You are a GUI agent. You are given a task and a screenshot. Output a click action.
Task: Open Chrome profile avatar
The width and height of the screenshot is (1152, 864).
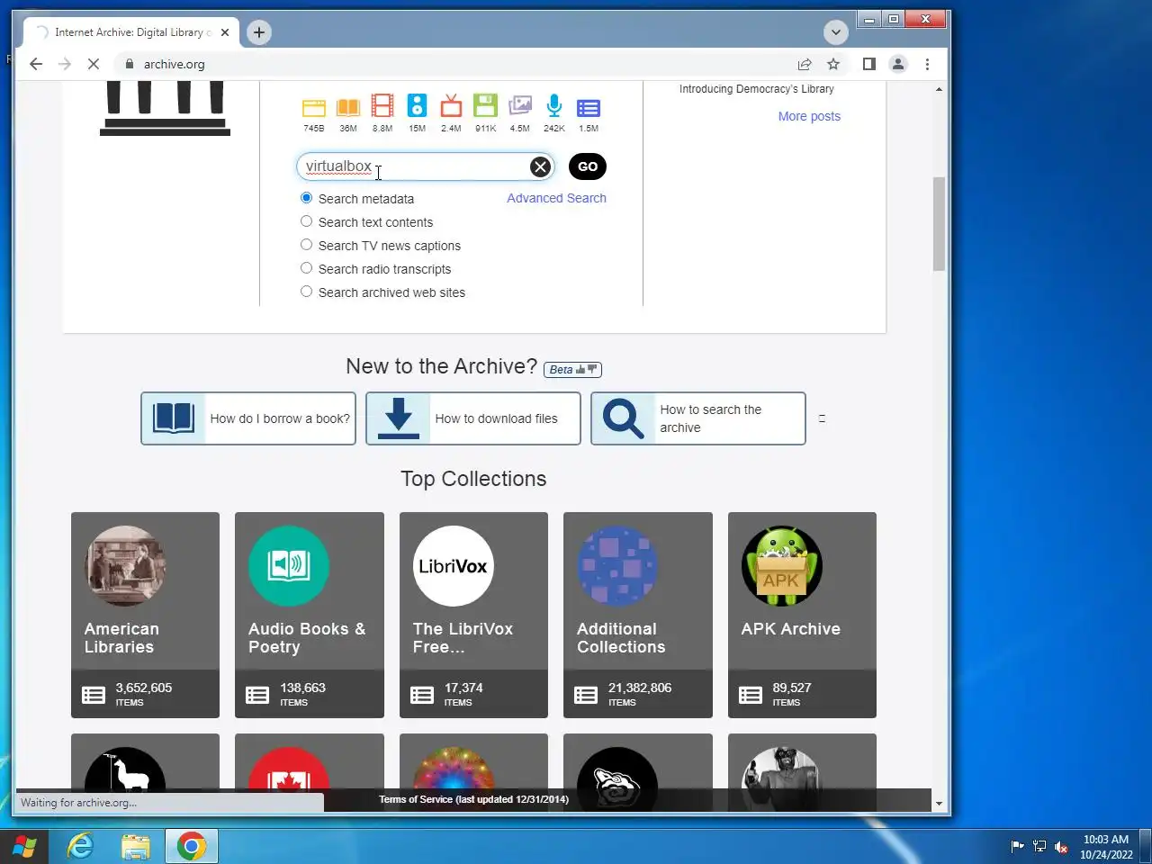click(898, 64)
